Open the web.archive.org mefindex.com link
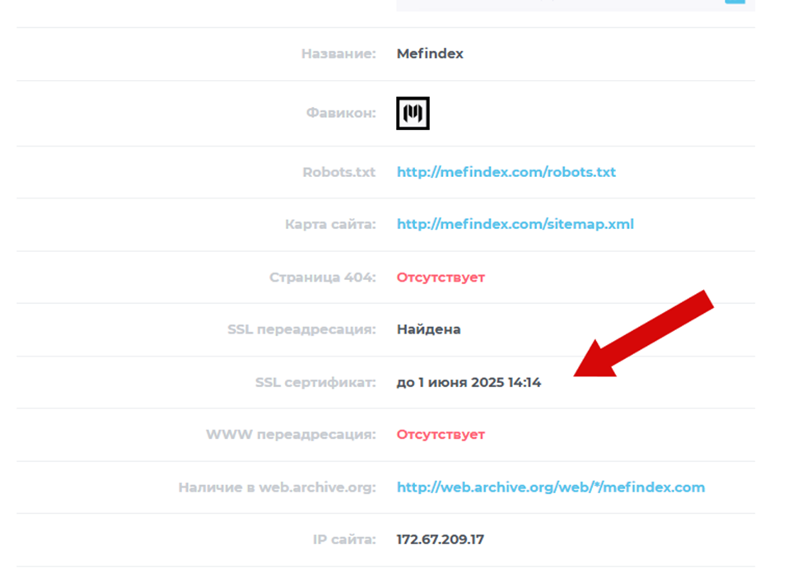802x569 pixels. [x=551, y=487]
